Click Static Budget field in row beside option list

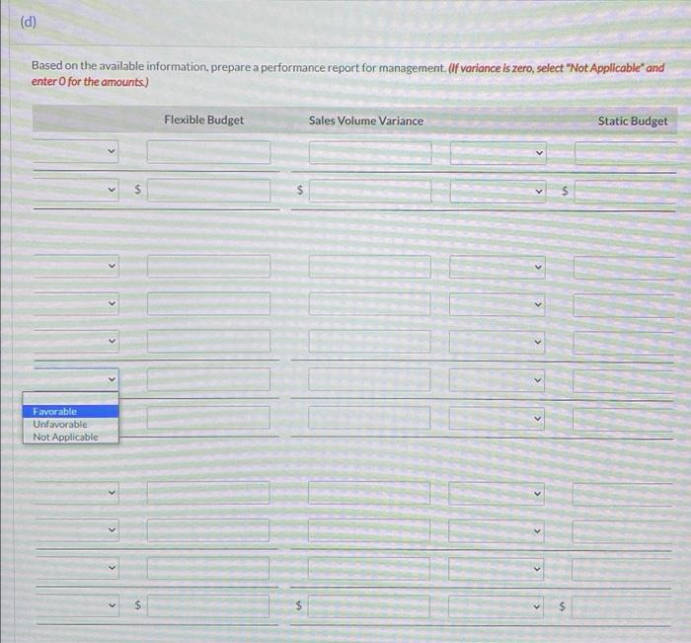(623, 419)
